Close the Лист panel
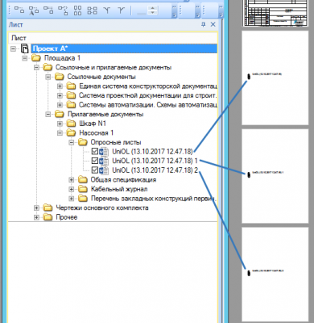The image size is (314, 323). click(213, 24)
